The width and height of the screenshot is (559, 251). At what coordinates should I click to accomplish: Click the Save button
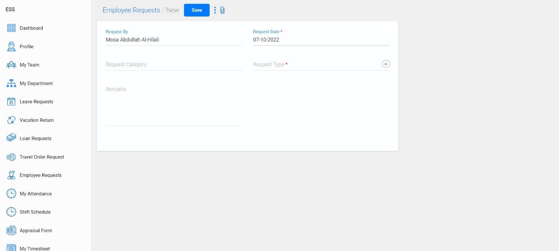tap(197, 10)
